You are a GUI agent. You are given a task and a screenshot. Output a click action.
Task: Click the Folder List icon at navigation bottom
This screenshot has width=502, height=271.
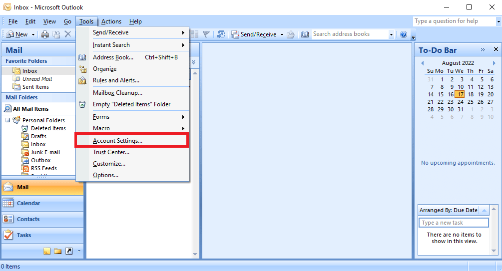58,251
